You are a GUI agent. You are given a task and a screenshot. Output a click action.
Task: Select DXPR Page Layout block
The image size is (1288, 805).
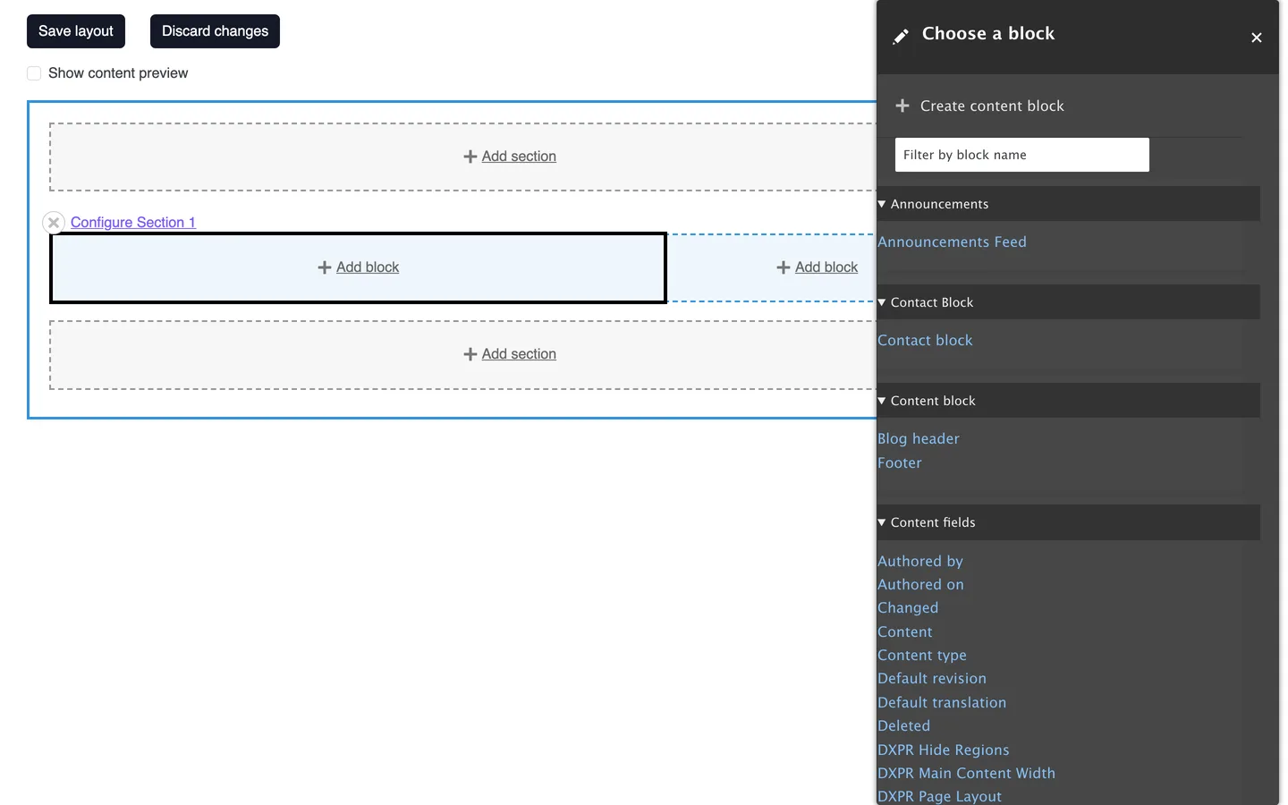coord(940,796)
